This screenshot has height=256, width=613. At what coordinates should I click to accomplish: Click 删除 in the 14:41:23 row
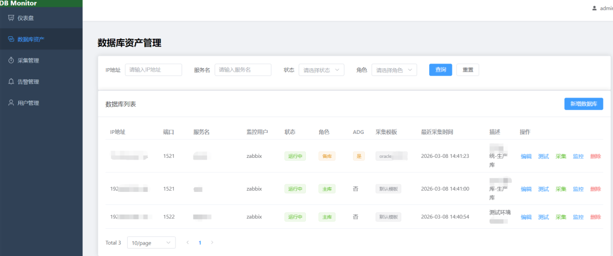tap(596, 156)
